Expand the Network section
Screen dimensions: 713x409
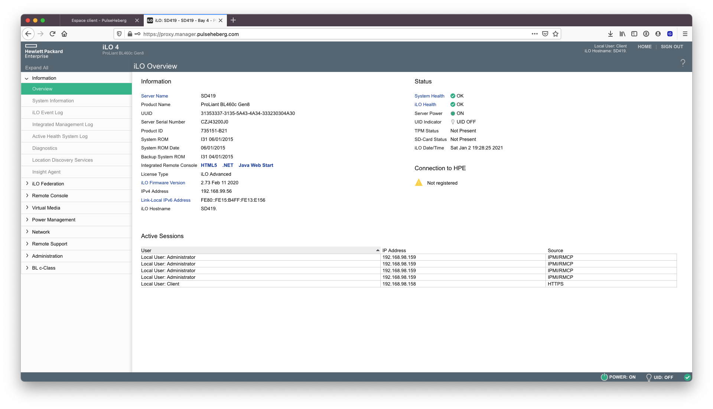coord(27,232)
